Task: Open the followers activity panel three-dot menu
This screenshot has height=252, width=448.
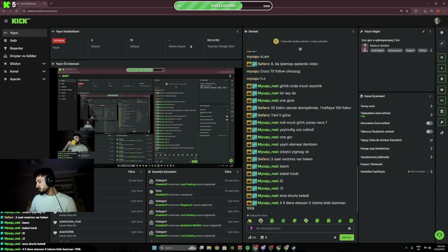Action: click(141, 172)
